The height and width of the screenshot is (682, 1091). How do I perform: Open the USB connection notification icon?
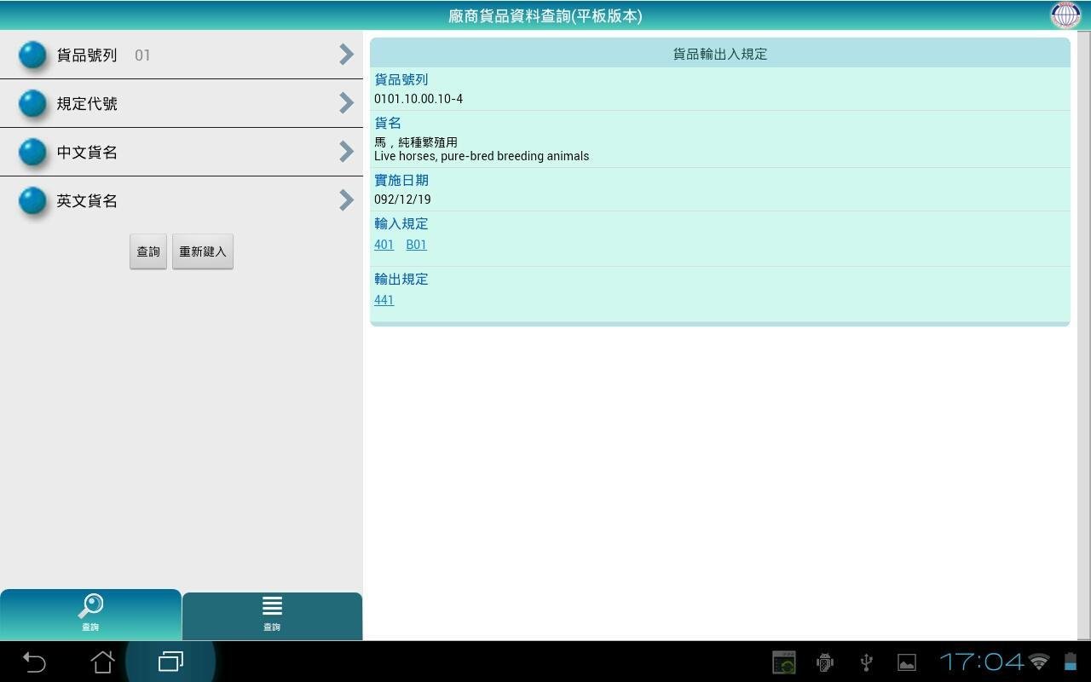pos(866,662)
